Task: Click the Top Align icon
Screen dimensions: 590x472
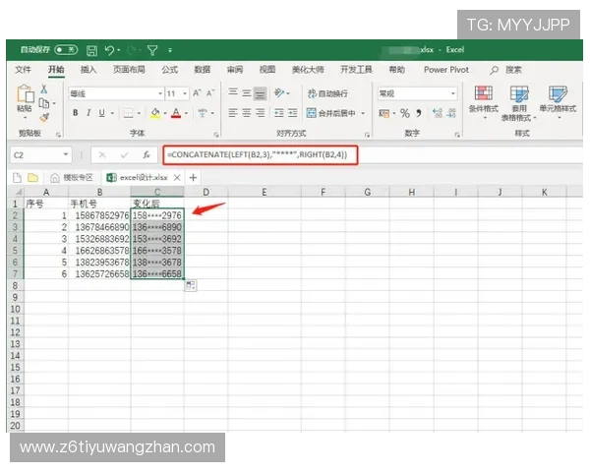Action: [233, 92]
